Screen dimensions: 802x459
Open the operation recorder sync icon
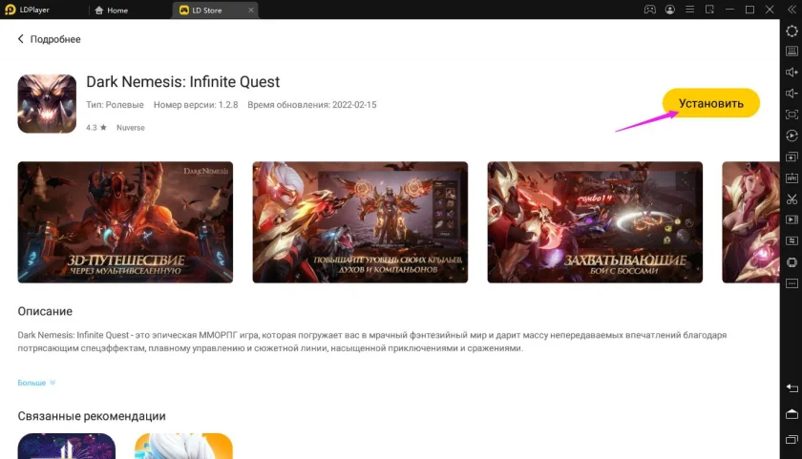(x=791, y=136)
